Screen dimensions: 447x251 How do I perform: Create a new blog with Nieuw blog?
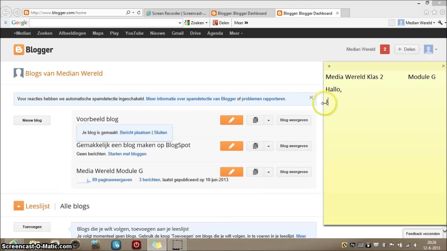pos(32,120)
